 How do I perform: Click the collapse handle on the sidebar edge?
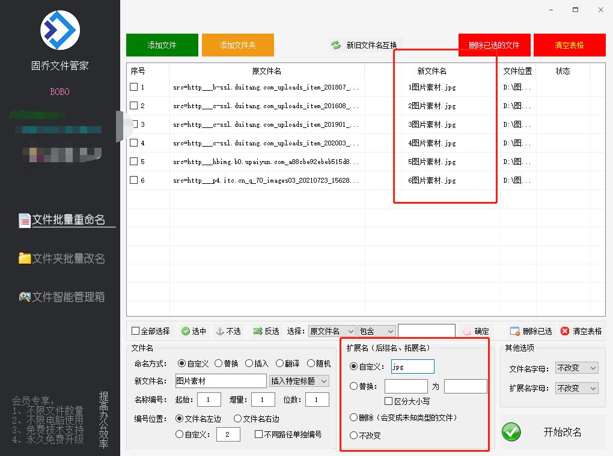pyautogui.click(x=120, y=127)
